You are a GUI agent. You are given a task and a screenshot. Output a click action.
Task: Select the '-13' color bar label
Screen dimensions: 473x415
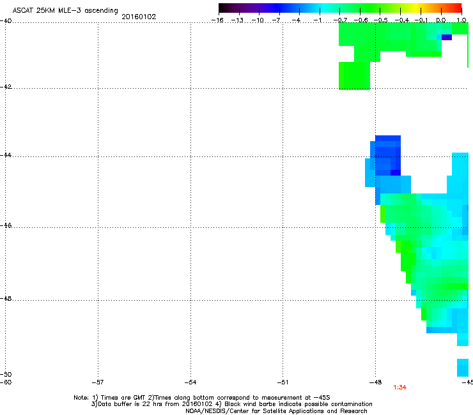pos(237,20)
